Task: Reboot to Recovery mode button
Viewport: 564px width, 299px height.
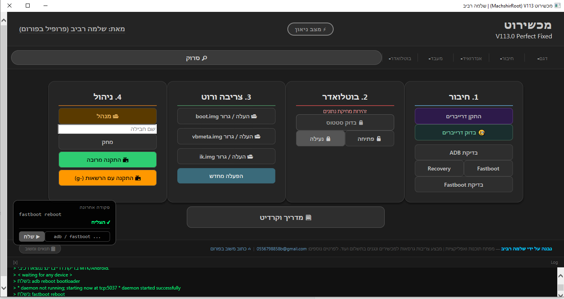Action: pos(439,168)
